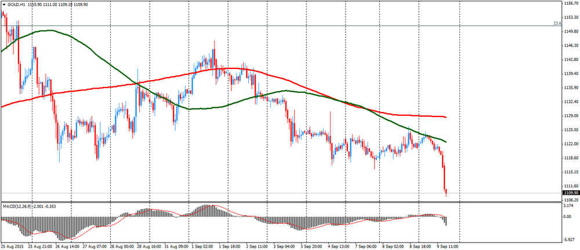Click the 31 Aug 09:00 time label

point(177,245)
